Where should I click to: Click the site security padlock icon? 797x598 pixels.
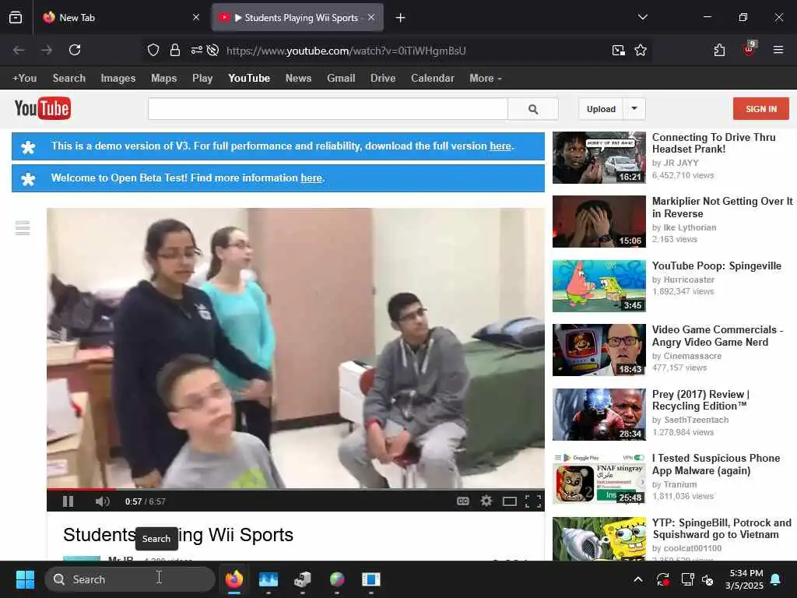175,50
